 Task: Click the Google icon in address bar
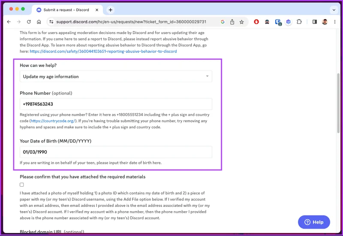[223, 22]
